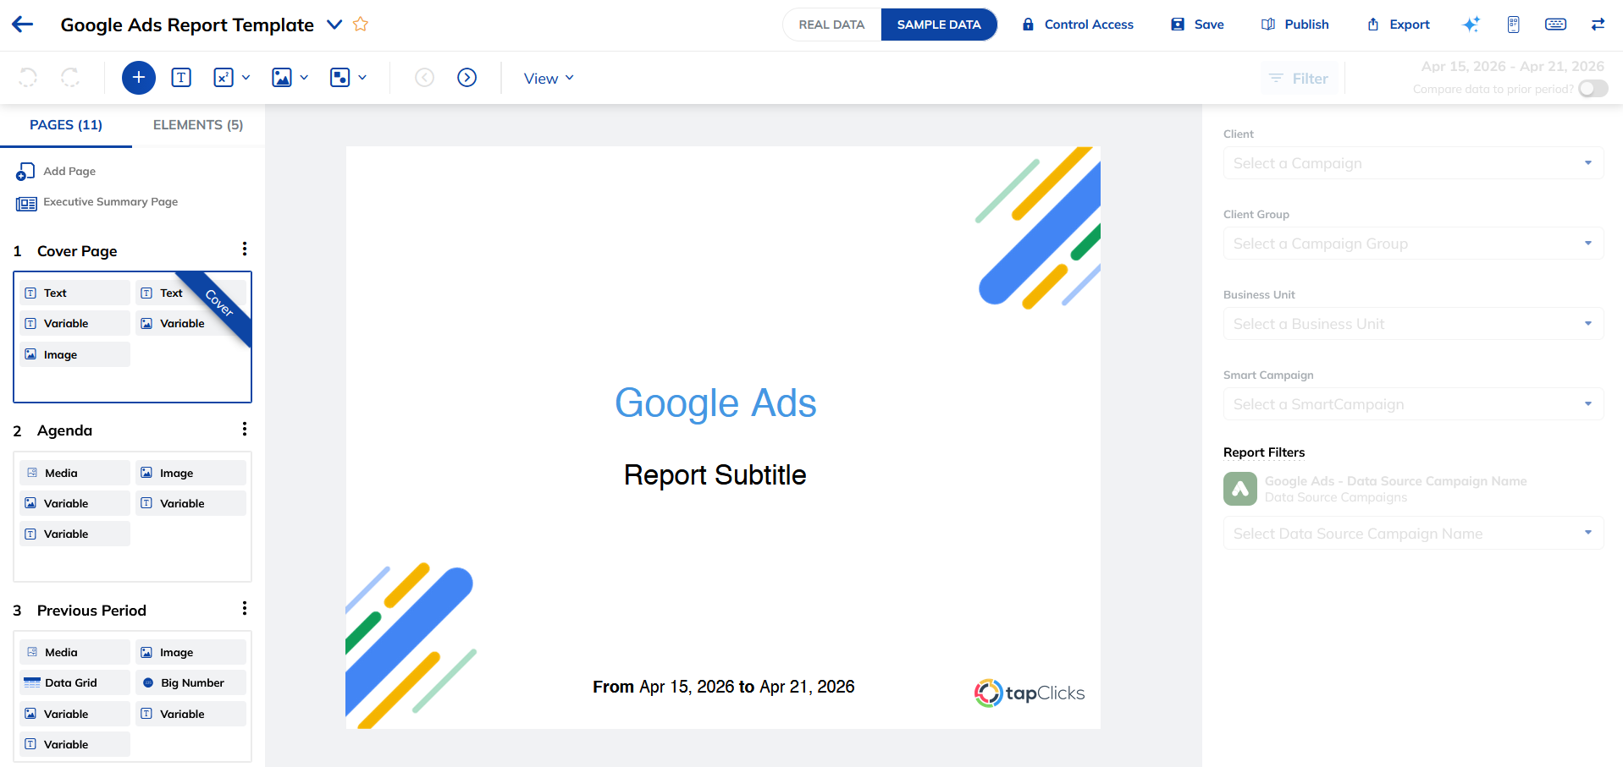Toggle compare data to prior period
The height and width of the screenshot is (767, 1623).
tap(1593, 89)
